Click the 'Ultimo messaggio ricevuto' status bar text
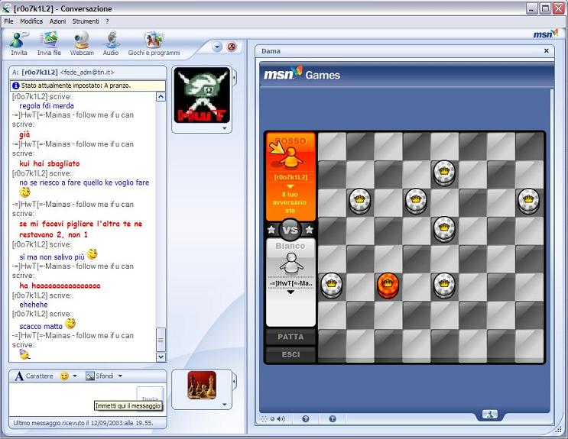The width and height of the screenshot is (568, 439). click(x=83, y=423)
